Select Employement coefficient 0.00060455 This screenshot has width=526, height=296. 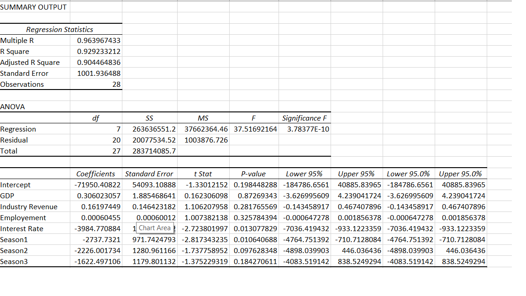tap(96, 217)
